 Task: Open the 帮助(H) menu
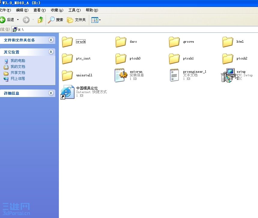click(x=92, y=10)
